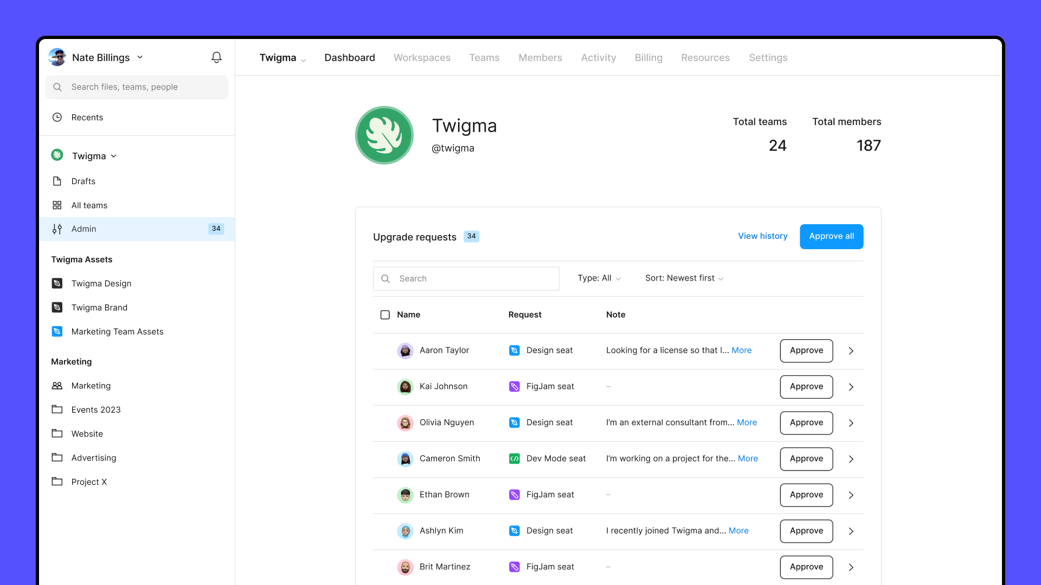Click the notification bell icon
Image resolution: width=1041 pixels, height=585 pixels.
[216, 57]
